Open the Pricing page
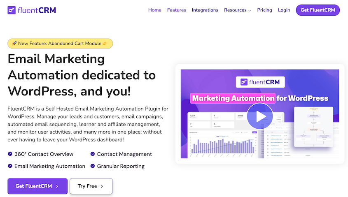Screen dimensions: 348x197 pos(264,10)
